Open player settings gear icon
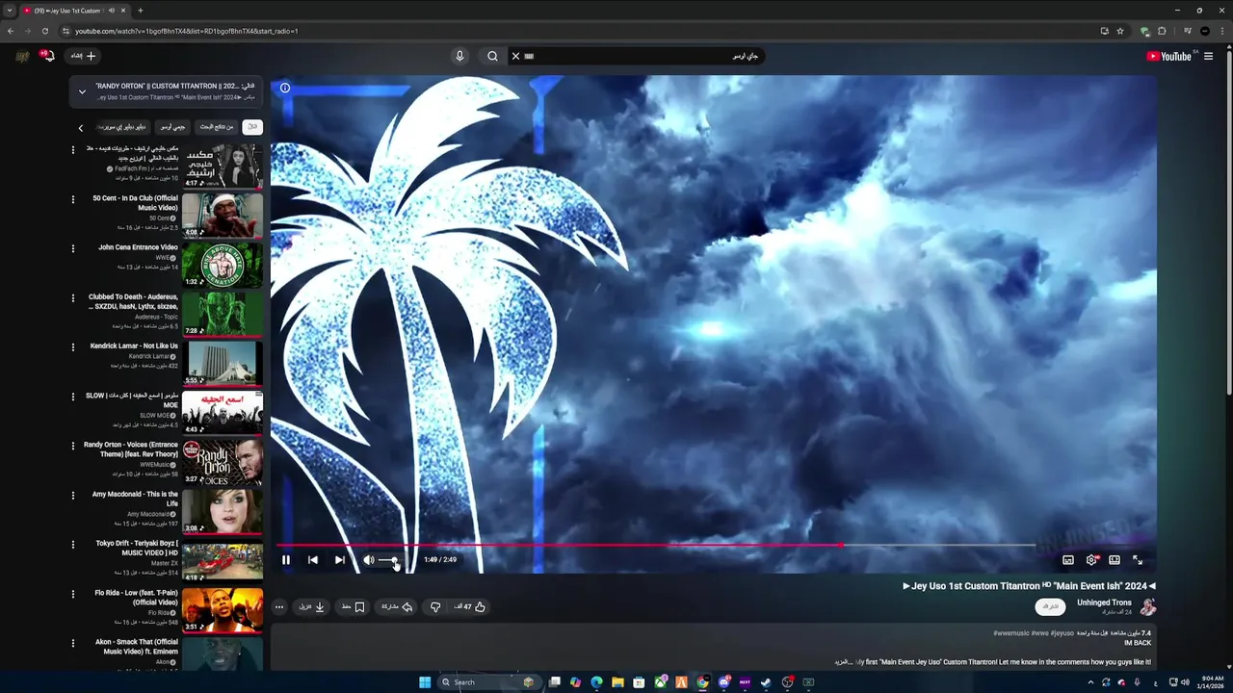1233x693 pixels. 1091,559
